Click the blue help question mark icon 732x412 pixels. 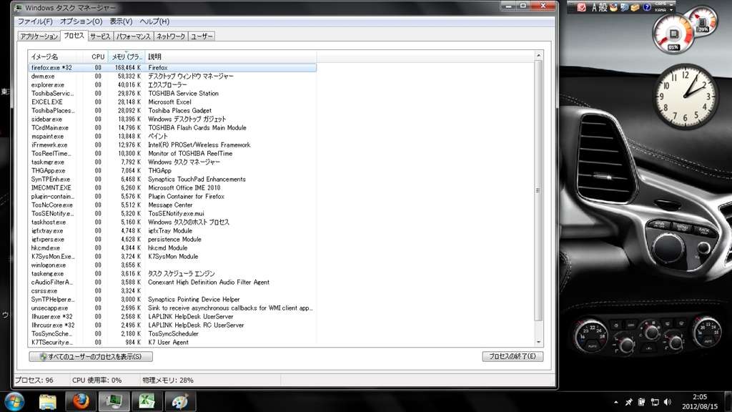(x=646, y=7)
